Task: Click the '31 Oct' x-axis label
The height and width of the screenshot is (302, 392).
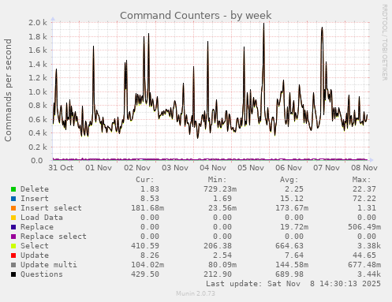Action: pyautogui.click(x=61, y=168)
